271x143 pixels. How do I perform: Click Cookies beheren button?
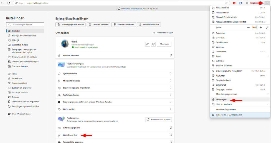[98, 25]
